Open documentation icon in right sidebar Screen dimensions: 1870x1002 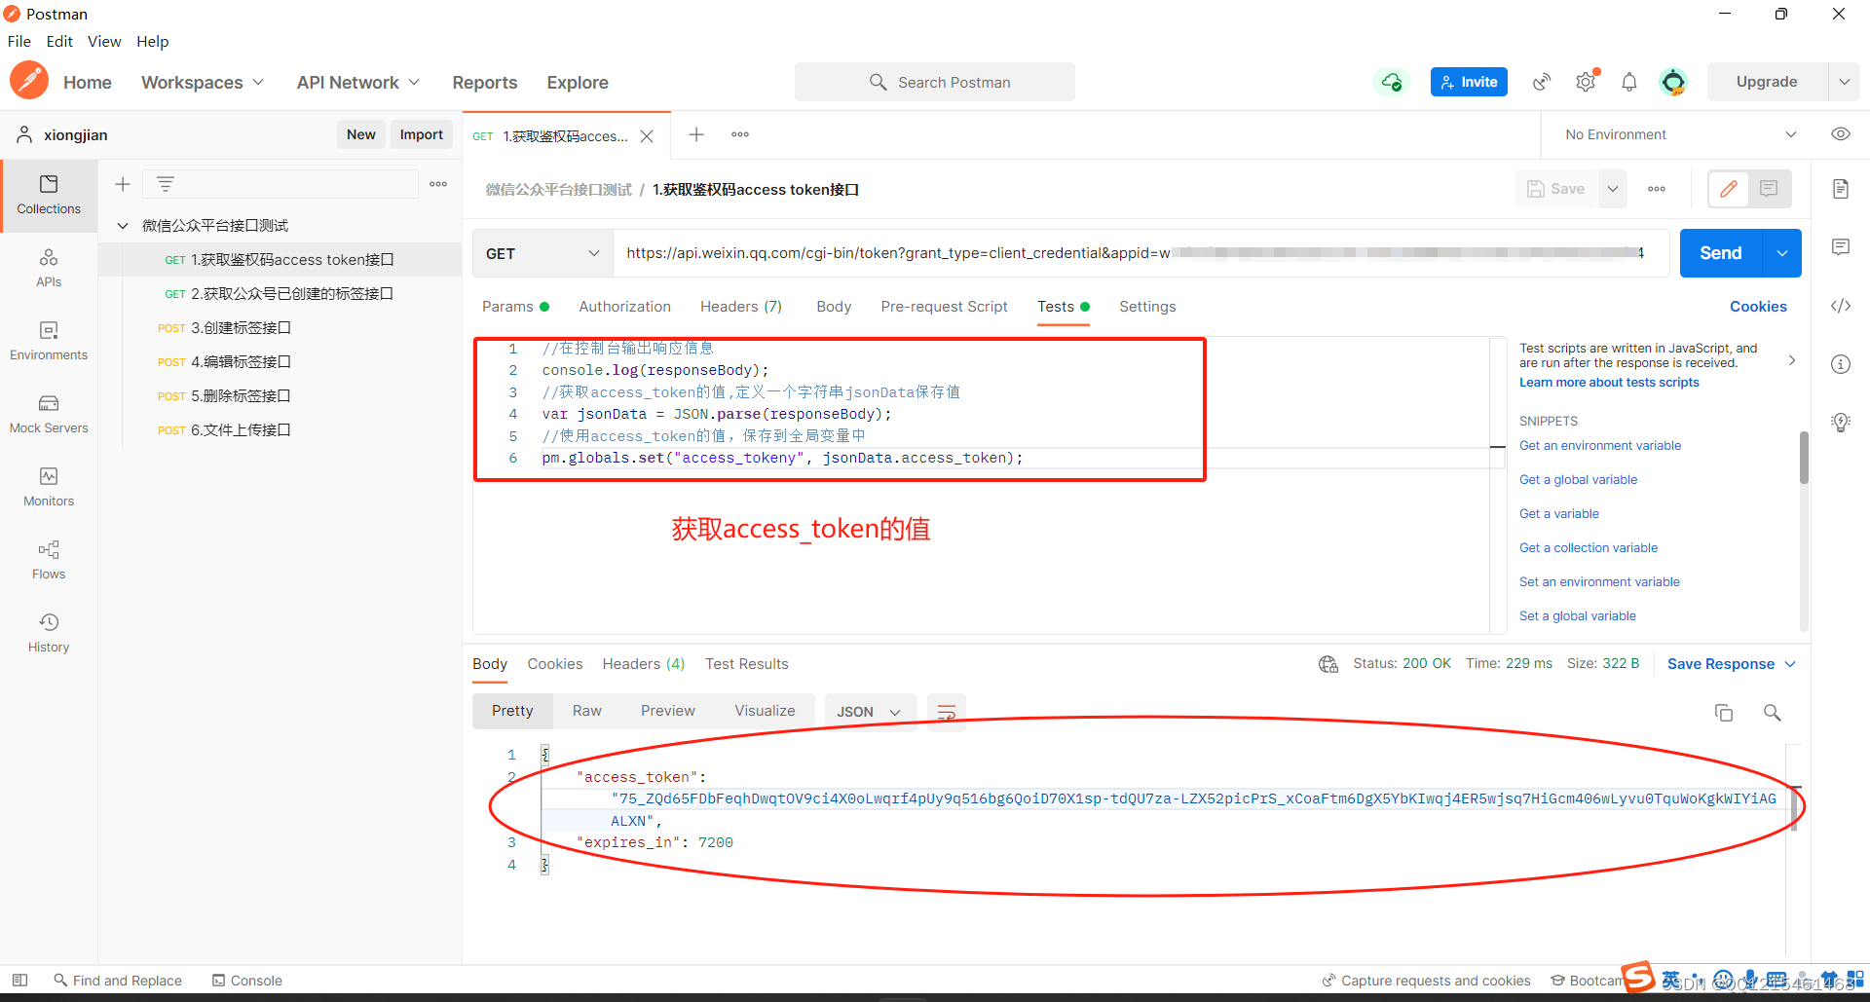coord(1841,189)
